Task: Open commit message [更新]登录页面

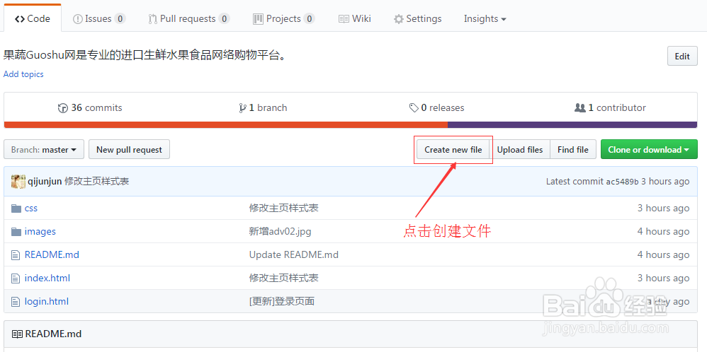Action: point(282,302)
